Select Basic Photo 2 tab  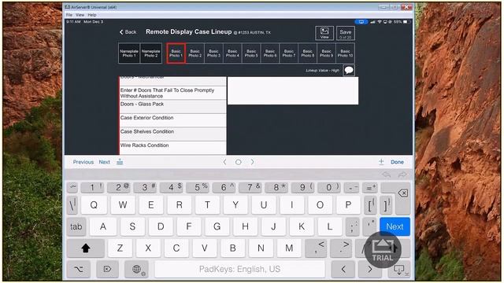pos(195,53)
